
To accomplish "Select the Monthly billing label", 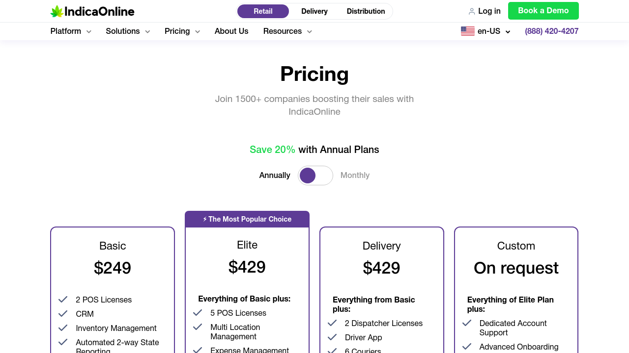I will 355,176.
